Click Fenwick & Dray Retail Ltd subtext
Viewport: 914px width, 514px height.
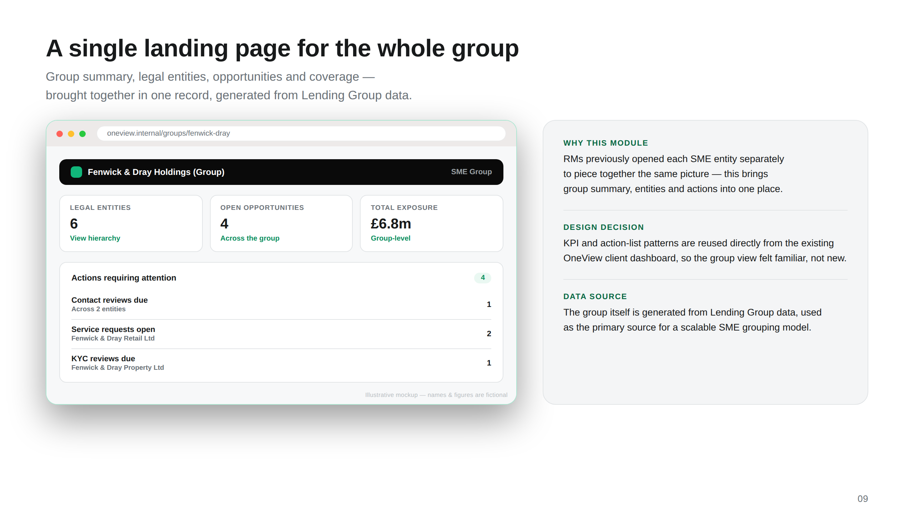tap(113, 338)
